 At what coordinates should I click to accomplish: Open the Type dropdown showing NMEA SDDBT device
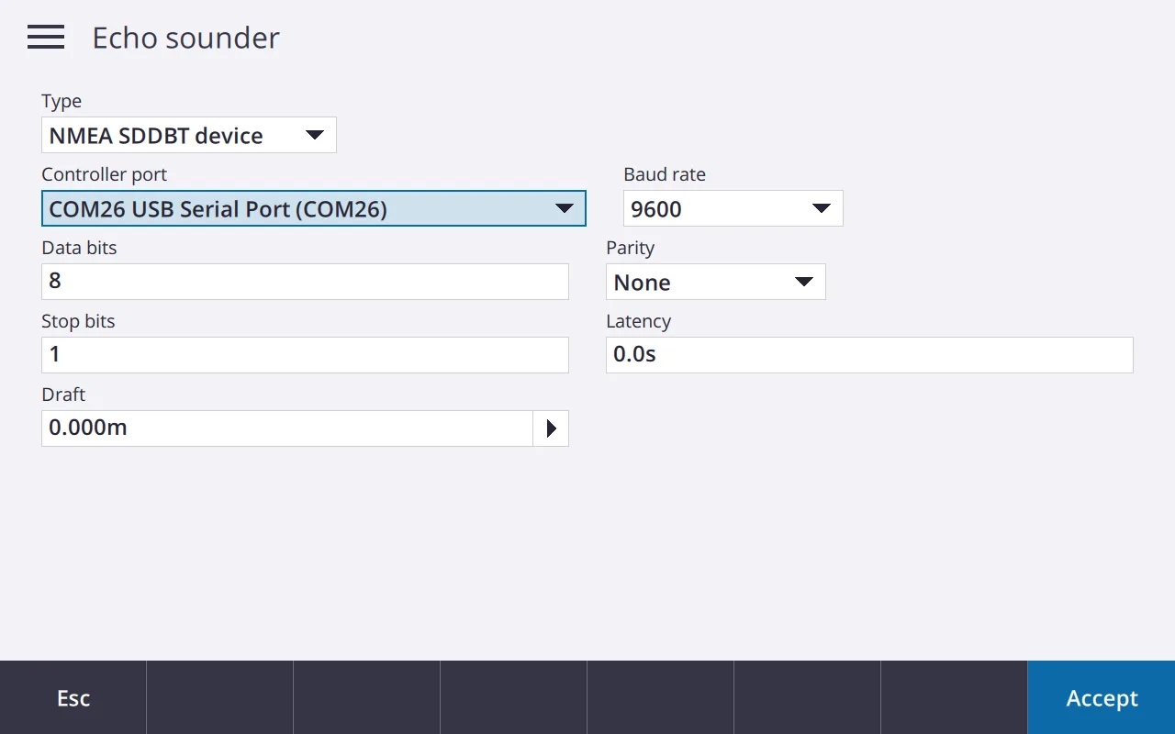[189, 135]
